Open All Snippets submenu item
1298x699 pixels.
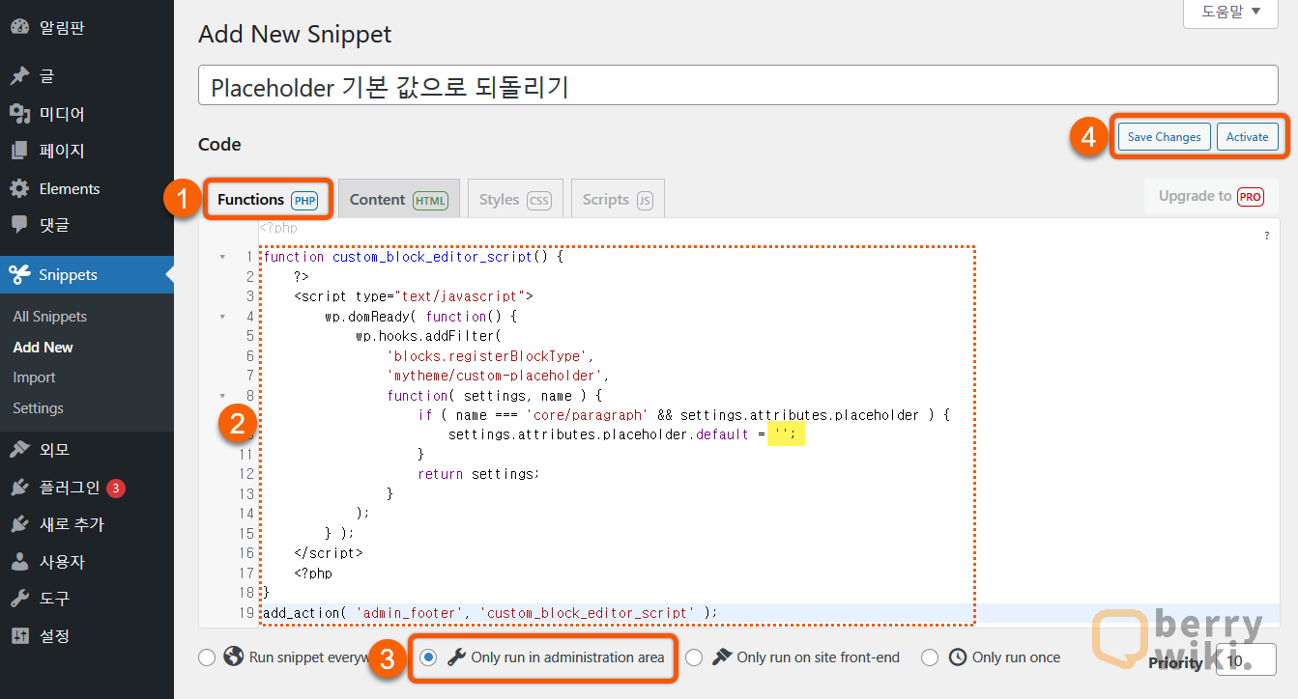[x=50, y=317]
